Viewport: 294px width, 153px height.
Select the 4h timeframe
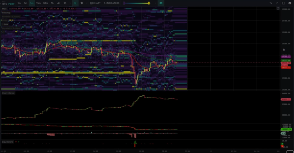point(59,3)
